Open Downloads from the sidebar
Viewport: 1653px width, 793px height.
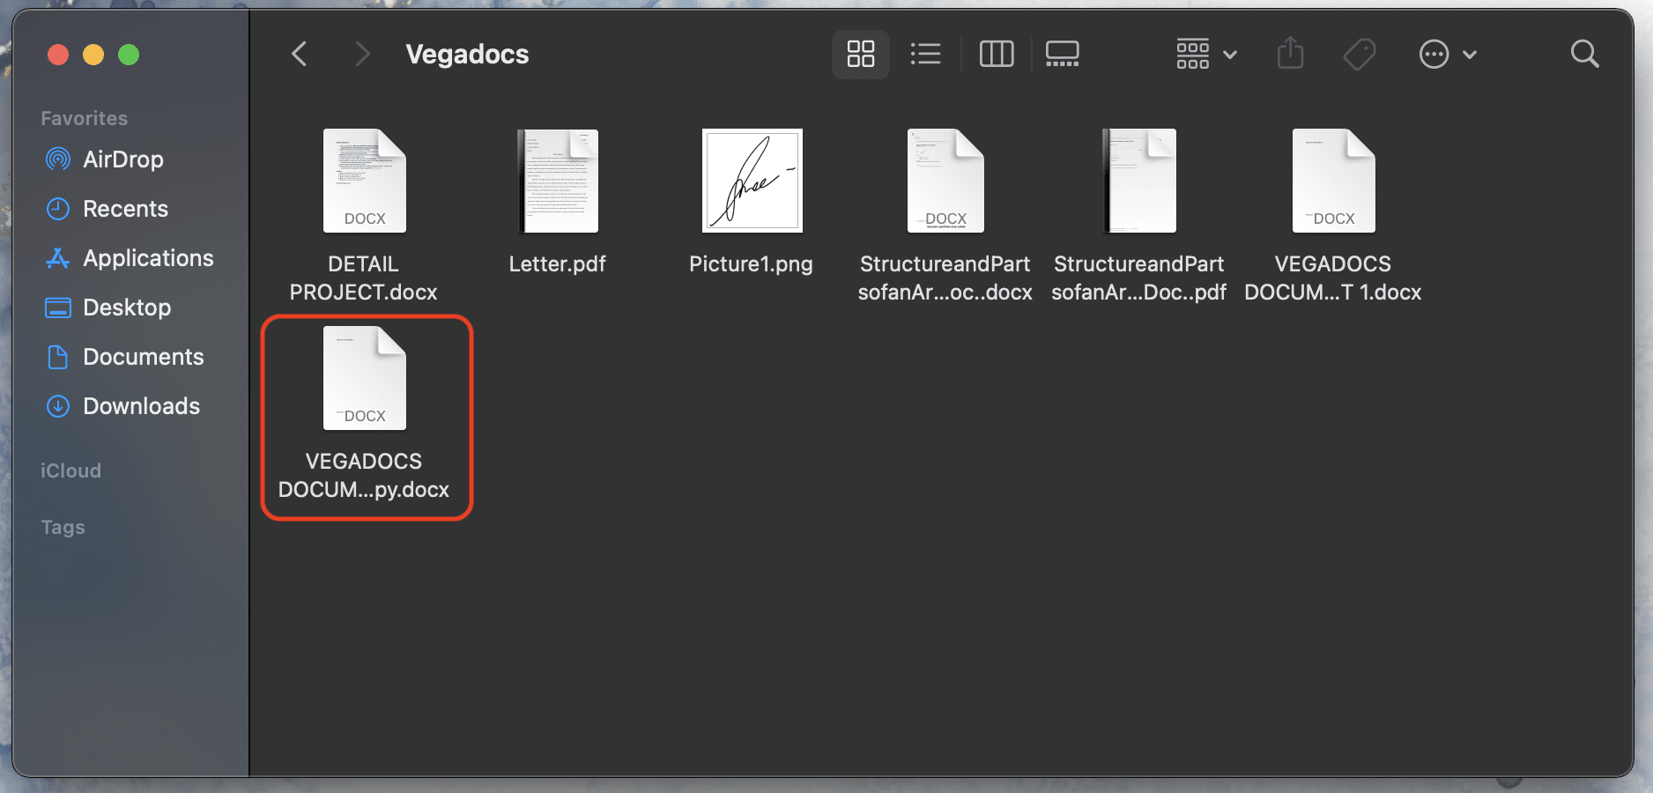[141, 406]
